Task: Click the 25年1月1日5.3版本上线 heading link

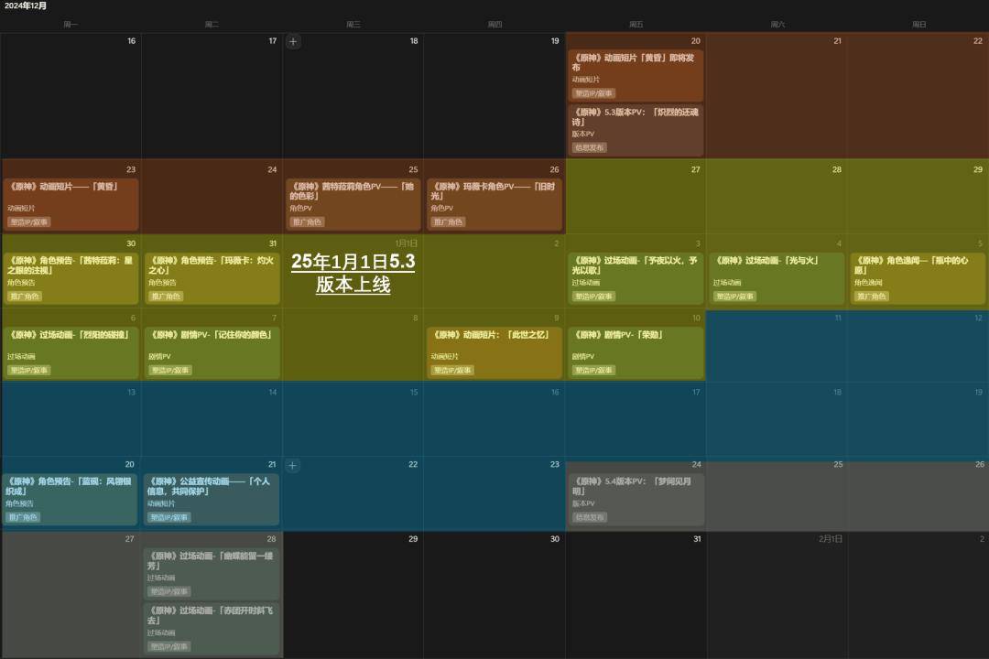Action: tap(353, 273)
